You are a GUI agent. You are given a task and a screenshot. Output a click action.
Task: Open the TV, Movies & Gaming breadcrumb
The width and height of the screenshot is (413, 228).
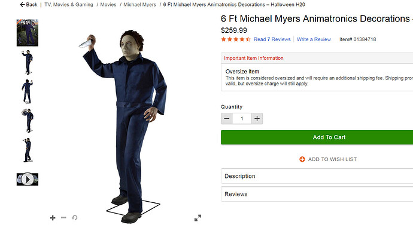point(69,4)
